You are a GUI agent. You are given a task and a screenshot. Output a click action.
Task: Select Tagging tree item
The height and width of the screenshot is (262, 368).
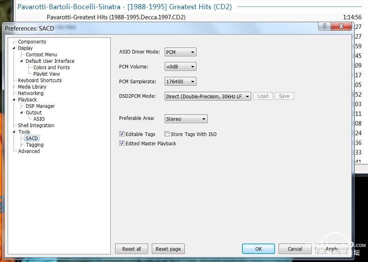point(35,145)
